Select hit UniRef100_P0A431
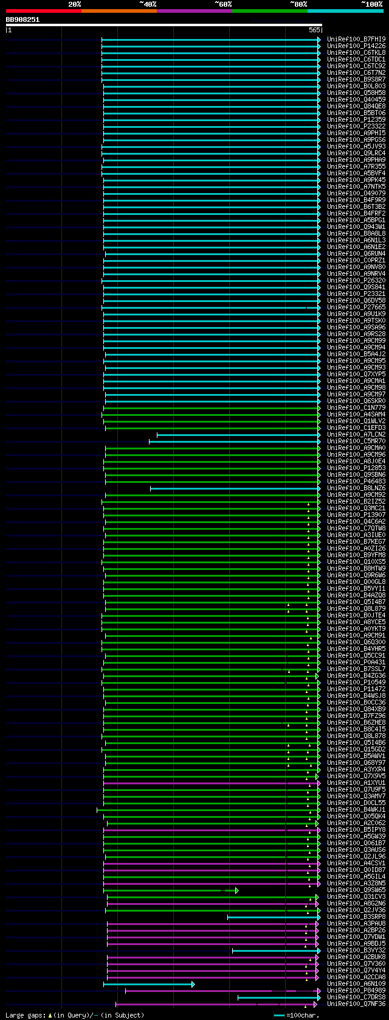This screenshot has width=389, height=1020. (x=356, y=662)
